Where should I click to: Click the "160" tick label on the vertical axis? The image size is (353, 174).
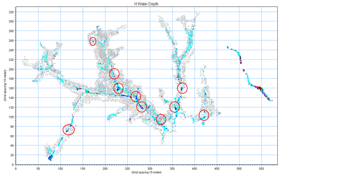(x=11, y=88)
